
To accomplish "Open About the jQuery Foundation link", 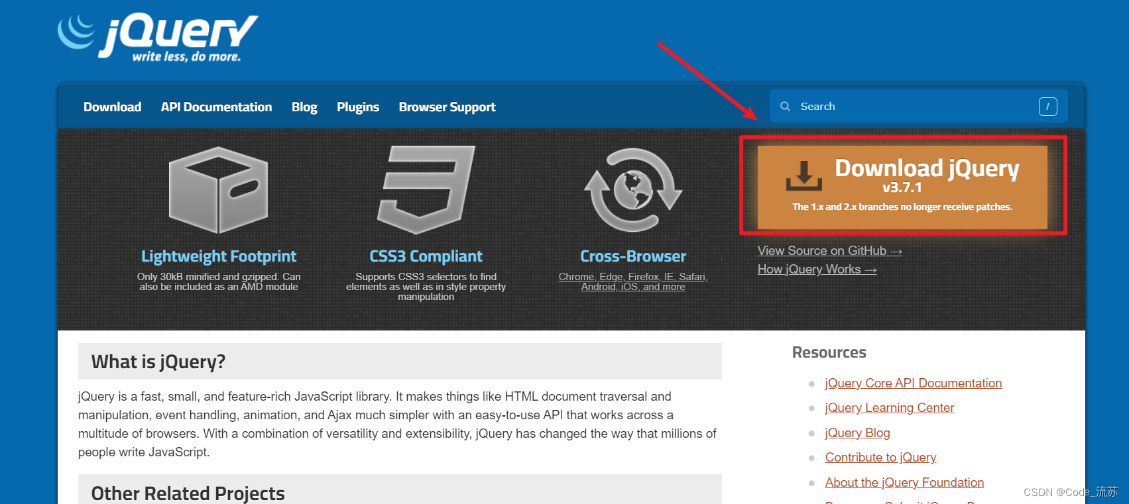I will click(904, 483).
